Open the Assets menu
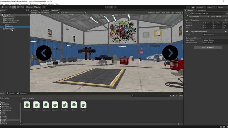 [x=7, y=4]
